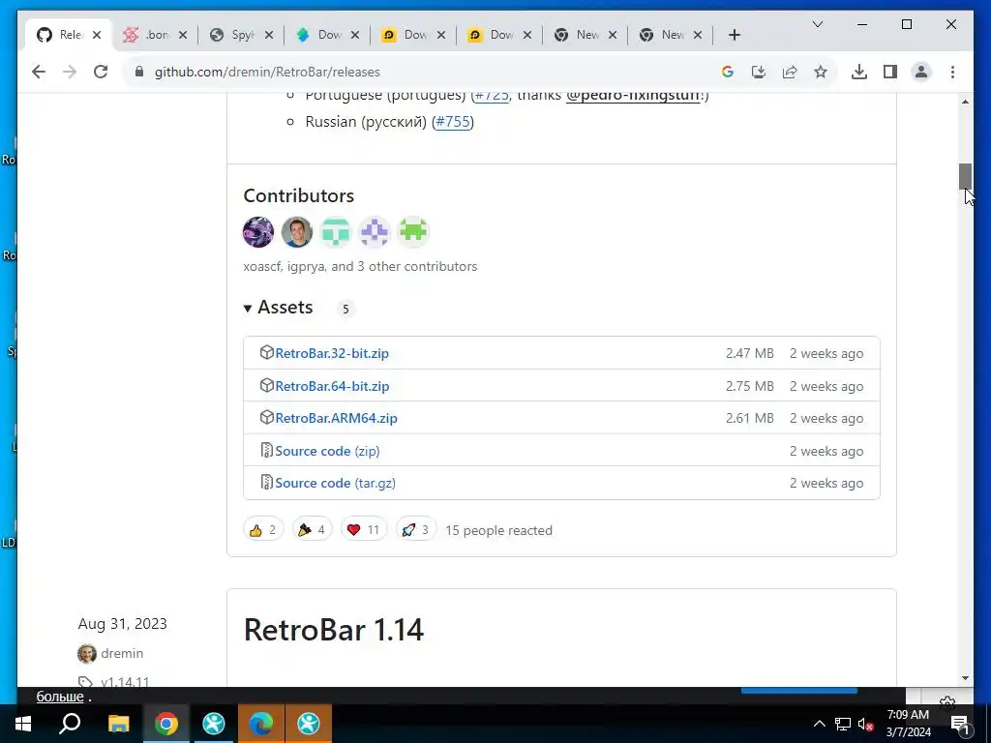Click package icon beside RetroBar.32-bit.zip
This screenshot has height=743, width=991.
(x=267, y=352)
